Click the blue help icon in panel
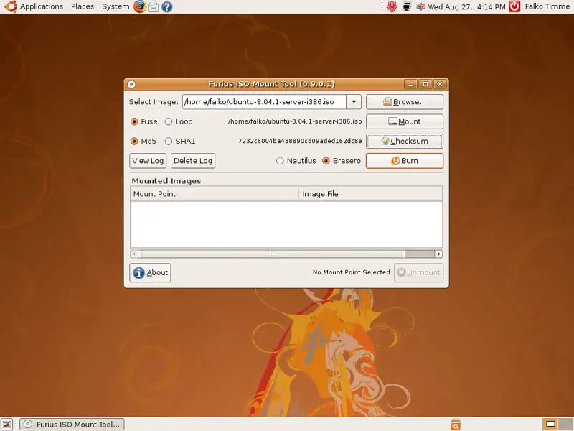This screenshot has height=431, width=574. [x=166, y=6]
